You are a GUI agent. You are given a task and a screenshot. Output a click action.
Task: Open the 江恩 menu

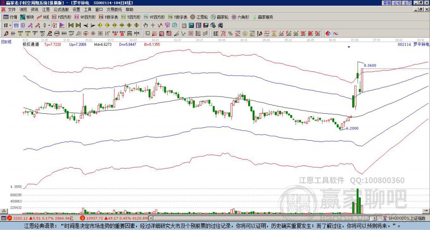click(x=46, y=10)
